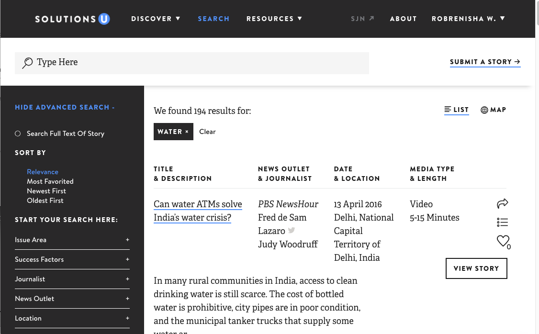This screenshot has width=539, height=334.
Task: Hide the advanced search panel
Action: point(65,107)
